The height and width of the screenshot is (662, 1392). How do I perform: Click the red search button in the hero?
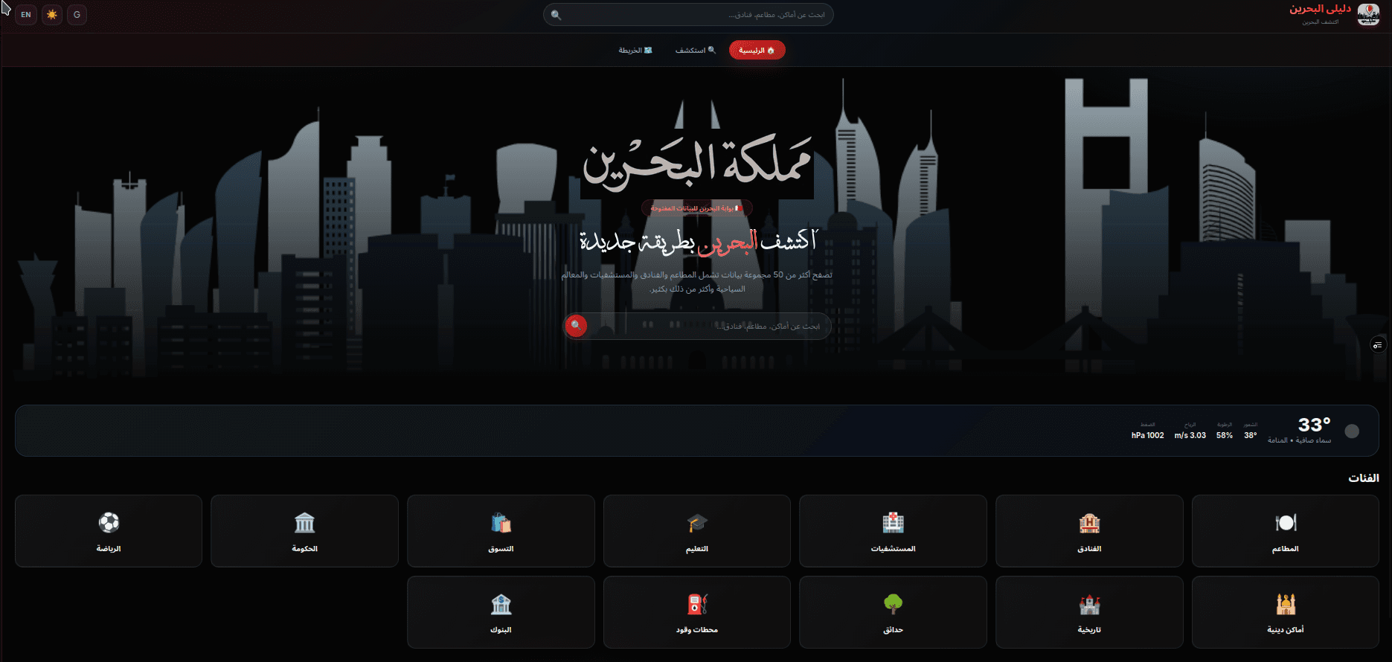(576, 326)
